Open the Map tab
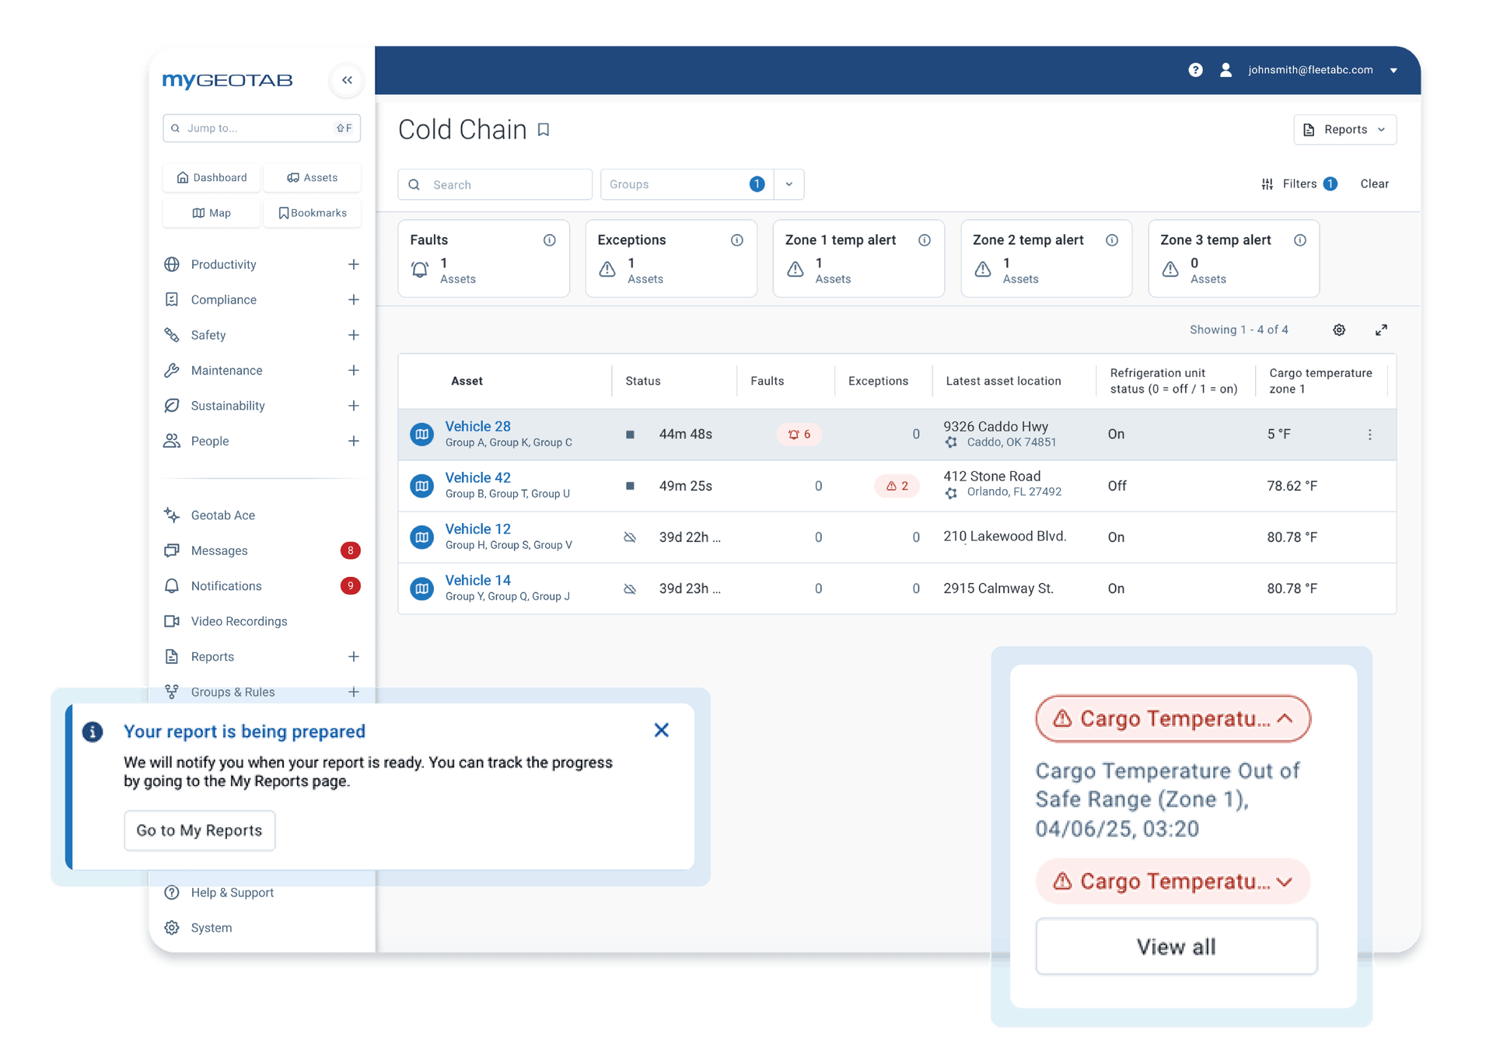Viewport: 1493px width, 1062px height. 212,213
